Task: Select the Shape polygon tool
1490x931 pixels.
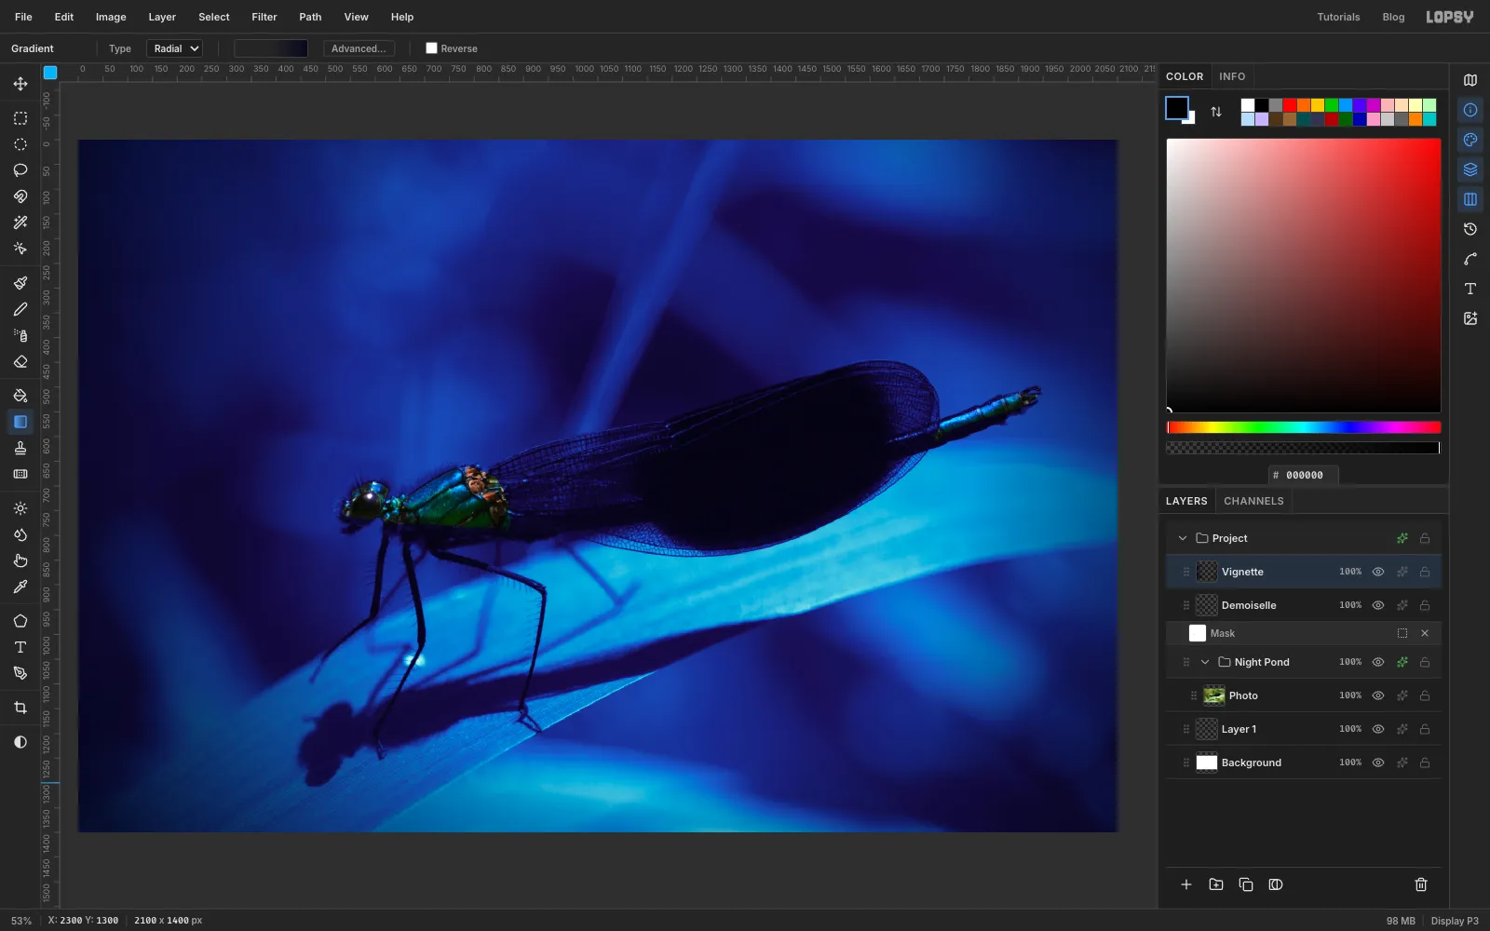Action: 20,621
